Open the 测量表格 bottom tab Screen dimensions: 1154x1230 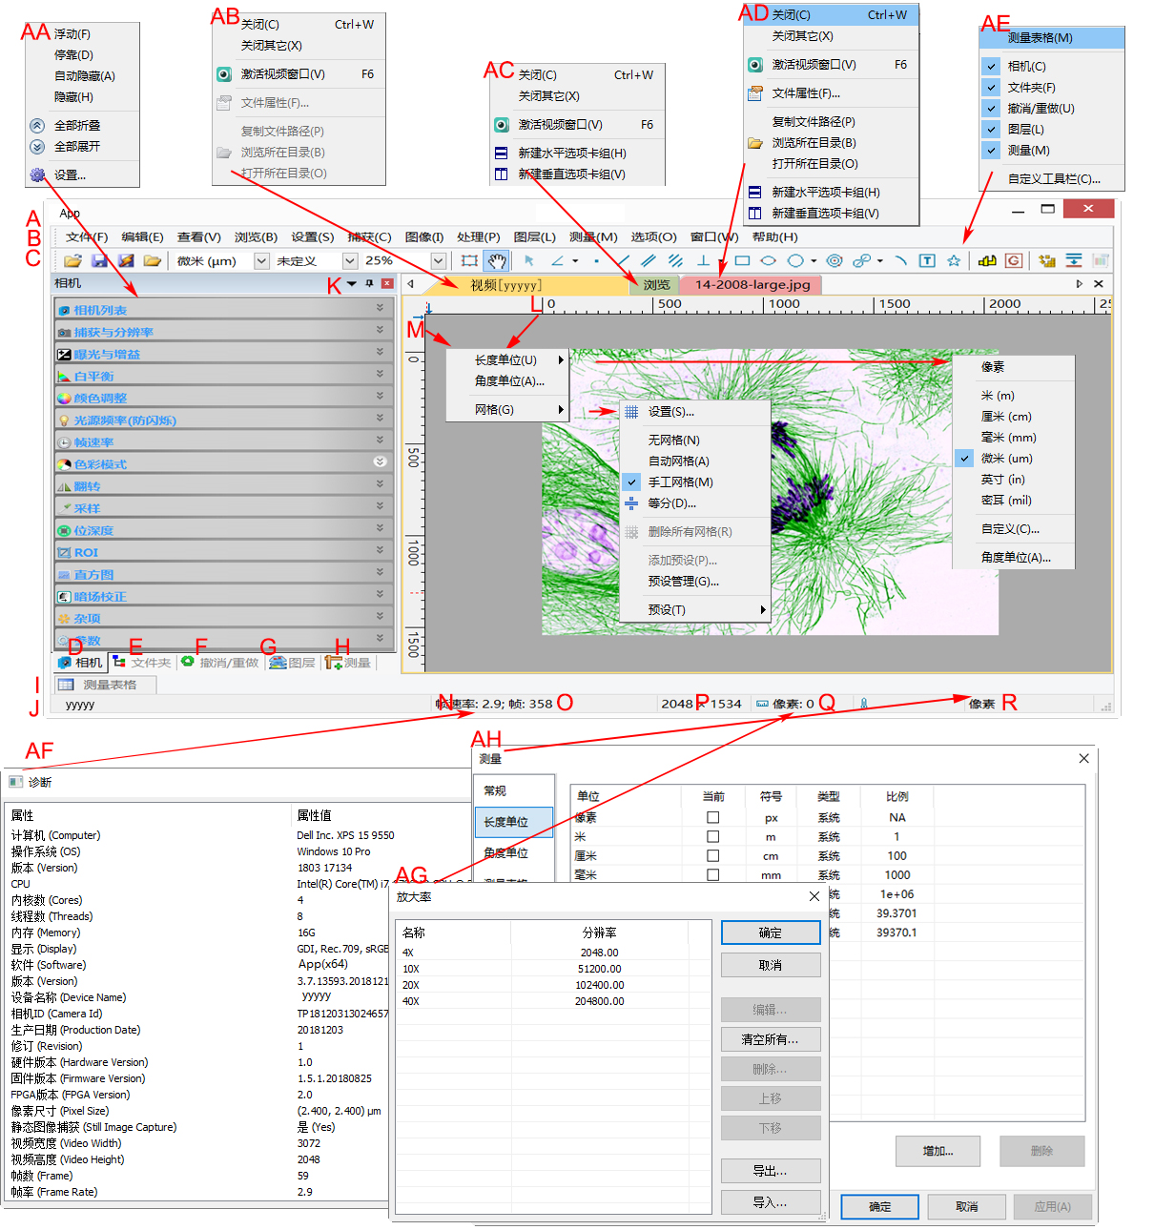coord(104,685)
